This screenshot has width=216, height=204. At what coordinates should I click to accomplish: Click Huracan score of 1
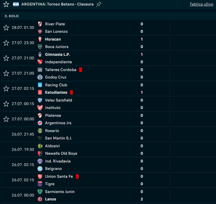(142, 39)
